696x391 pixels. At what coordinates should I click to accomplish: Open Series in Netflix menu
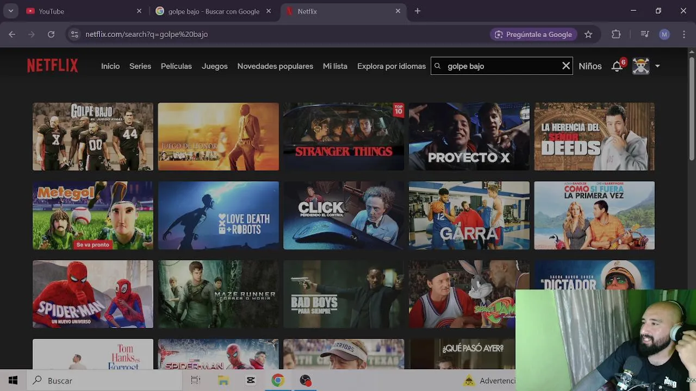click(x=140, y=66)
